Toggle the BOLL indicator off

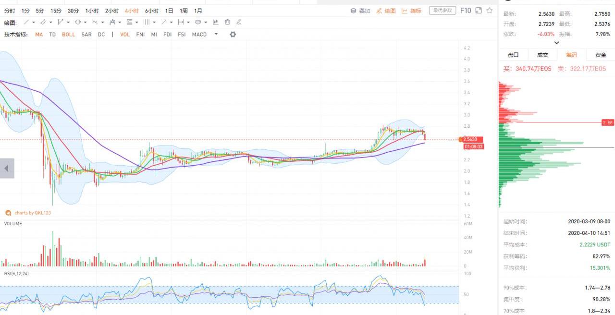tap(68, 35)
